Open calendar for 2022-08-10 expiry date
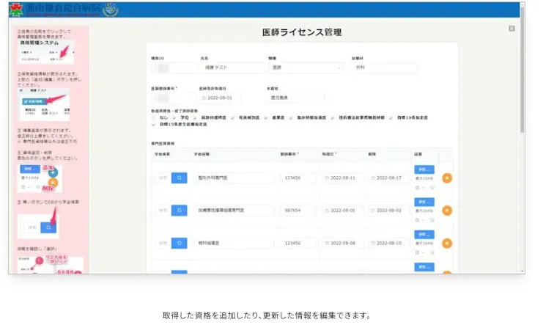Image resolution: width=543 pixels, height=336 pixels. tap(373, 243)
